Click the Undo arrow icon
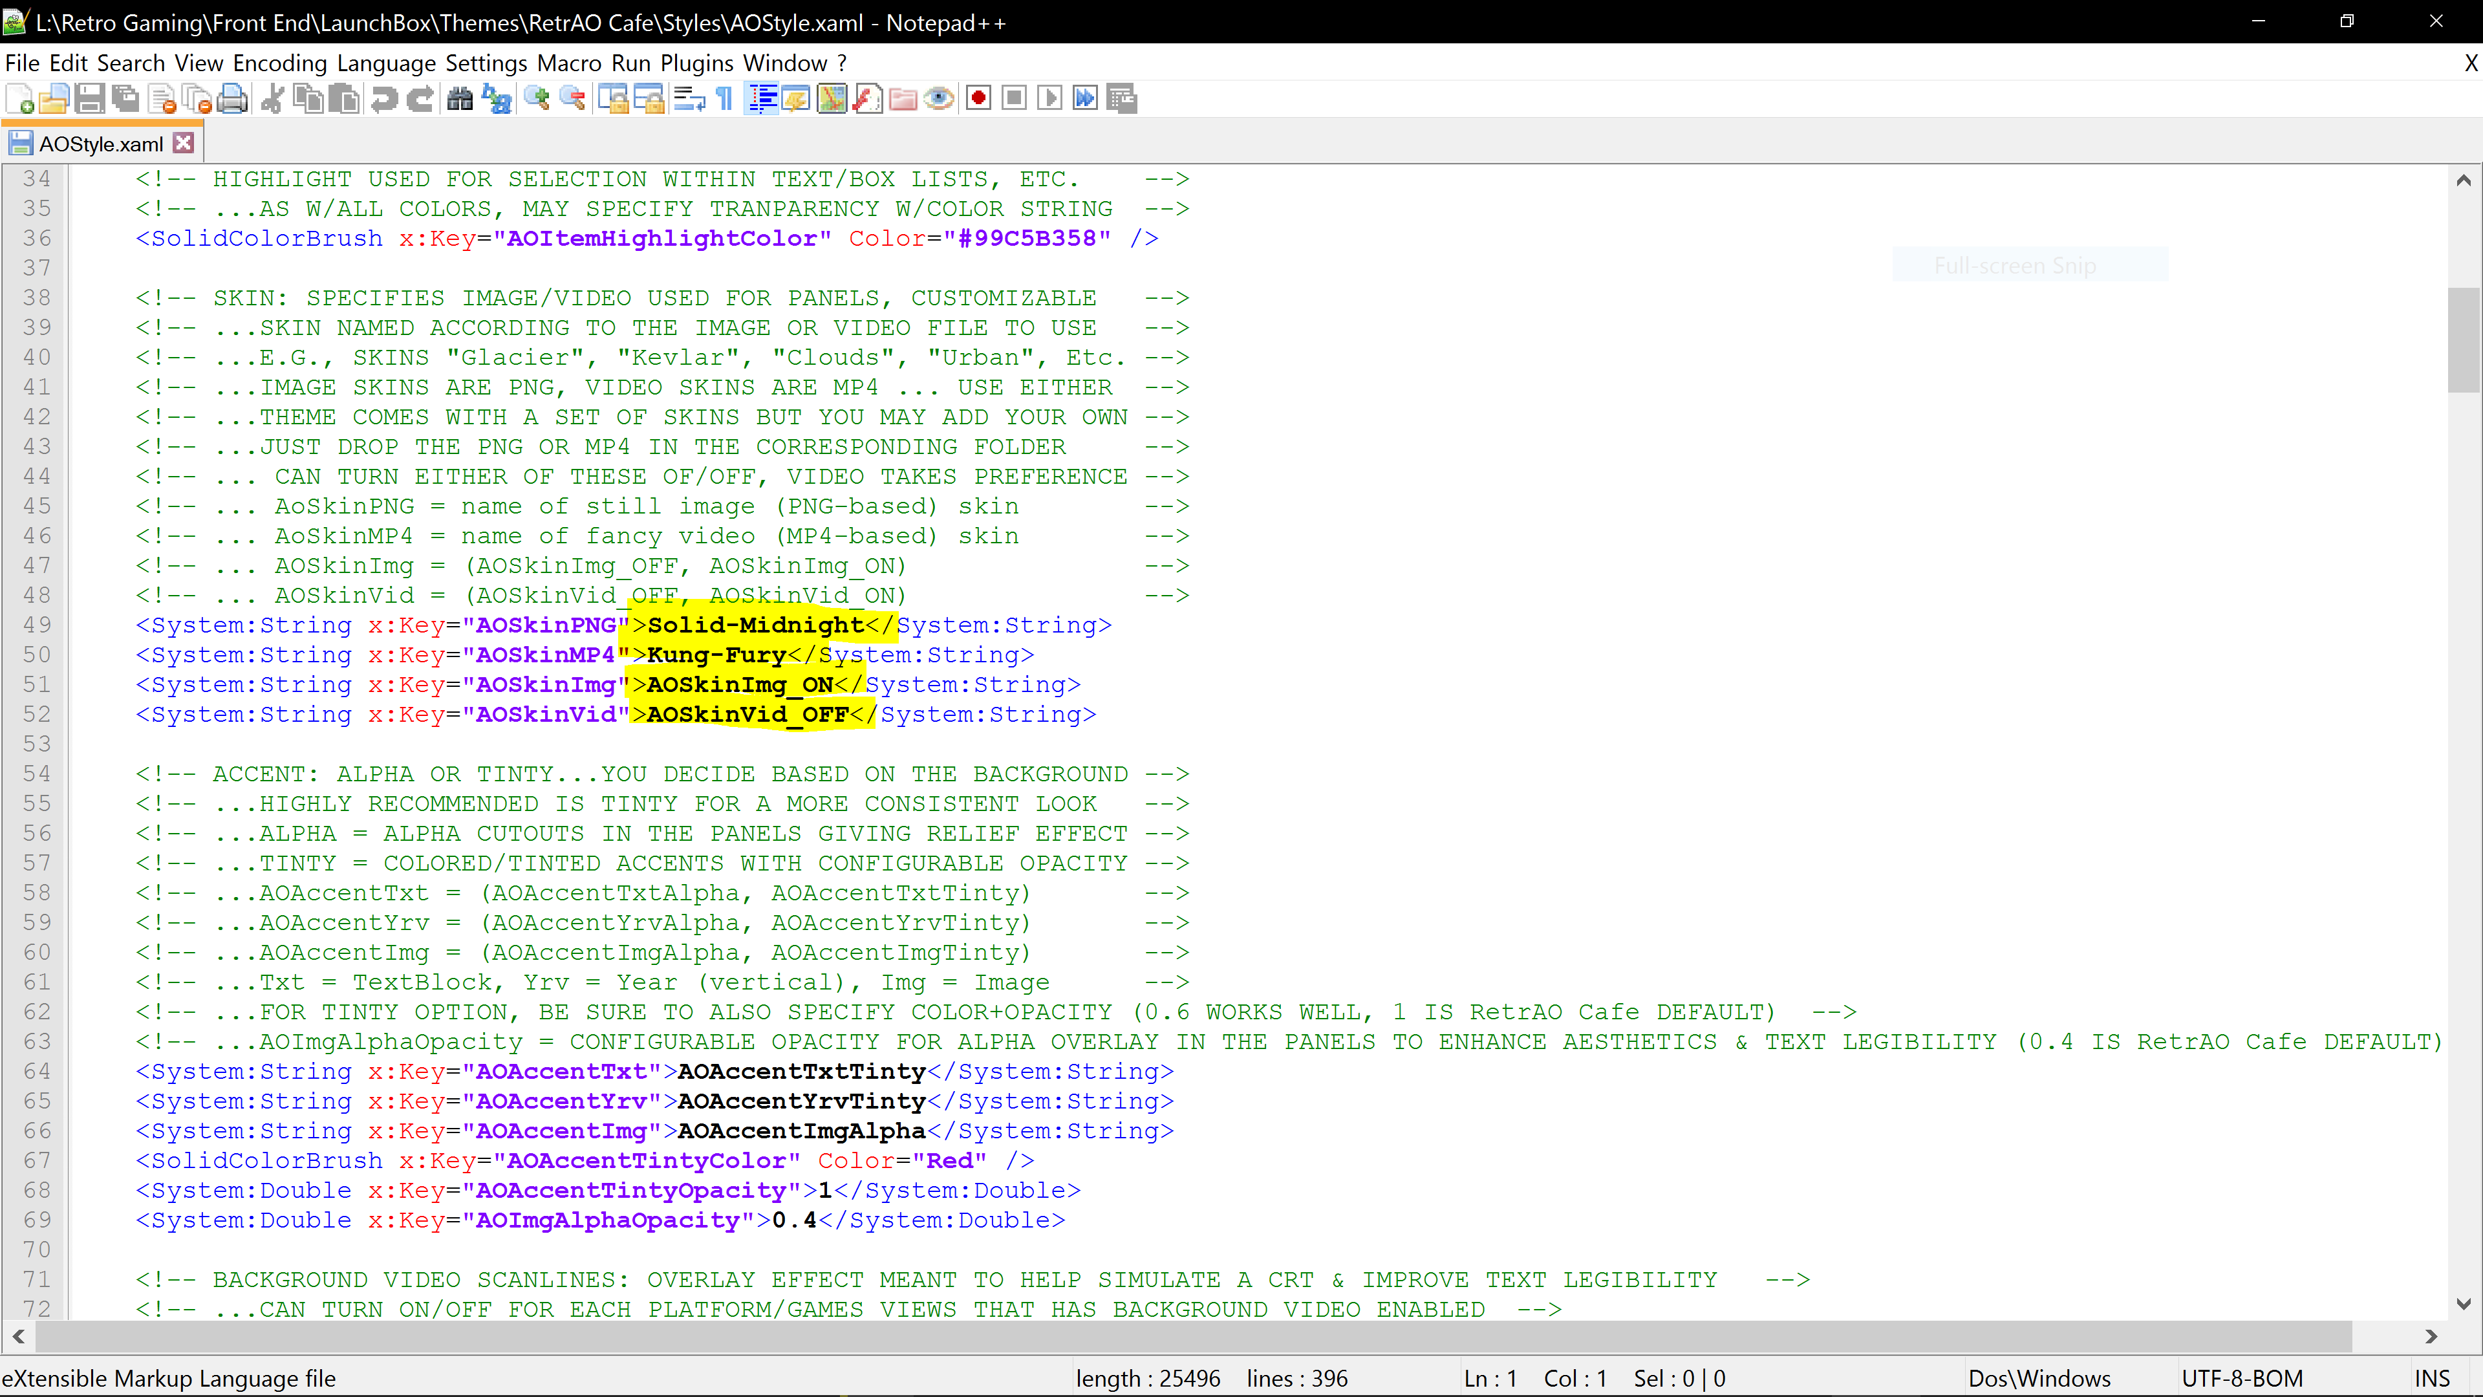Screen dimensions: 2483x1397 pos(383,98)
